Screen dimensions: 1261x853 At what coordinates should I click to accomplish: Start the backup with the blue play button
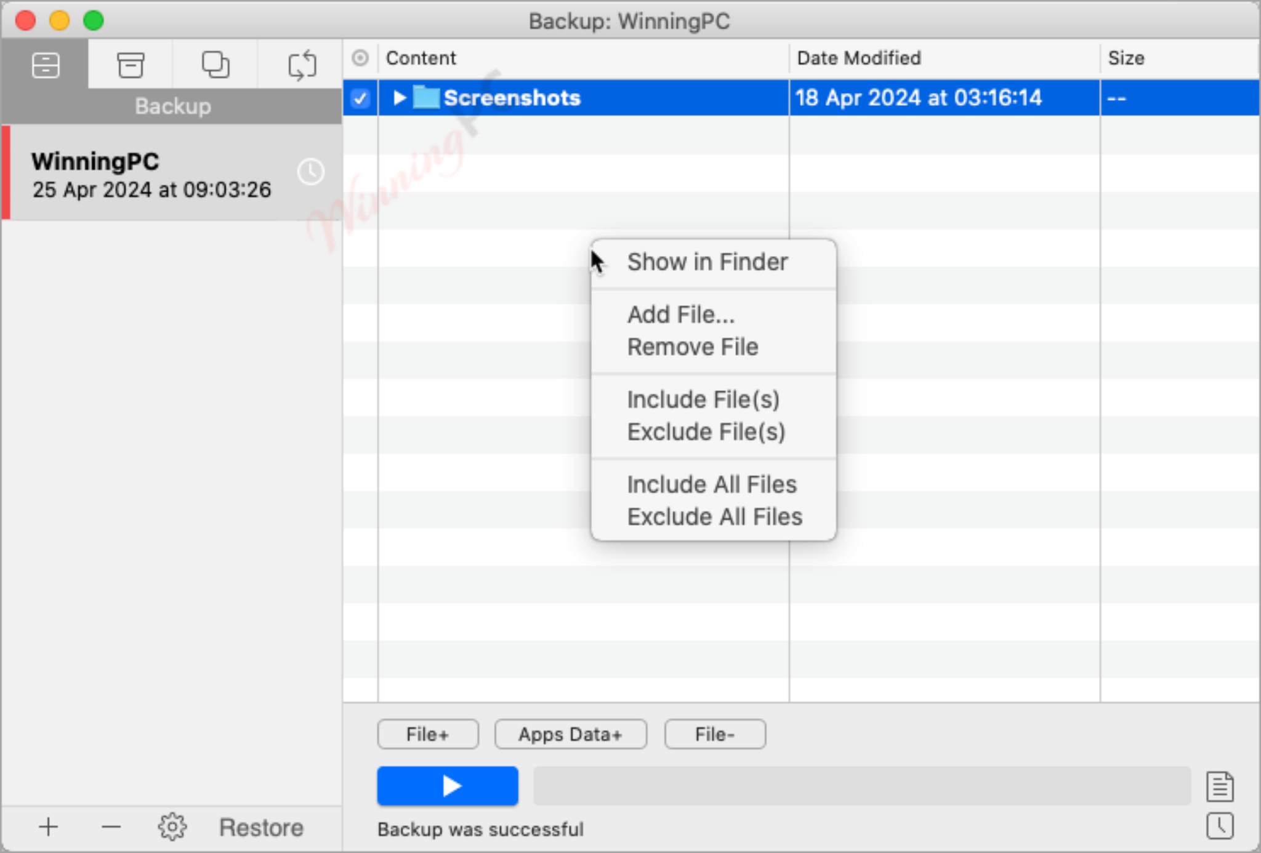(448, 786)
